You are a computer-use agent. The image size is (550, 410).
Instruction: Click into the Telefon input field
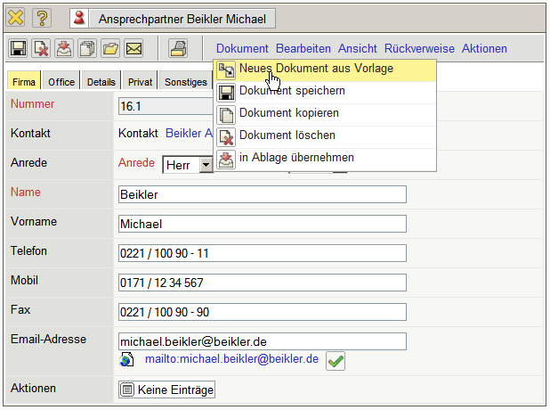(x=262, y=253)
